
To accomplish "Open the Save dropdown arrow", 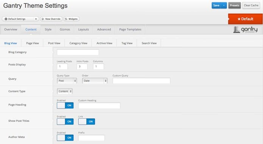I will click(x=224, y=5).
